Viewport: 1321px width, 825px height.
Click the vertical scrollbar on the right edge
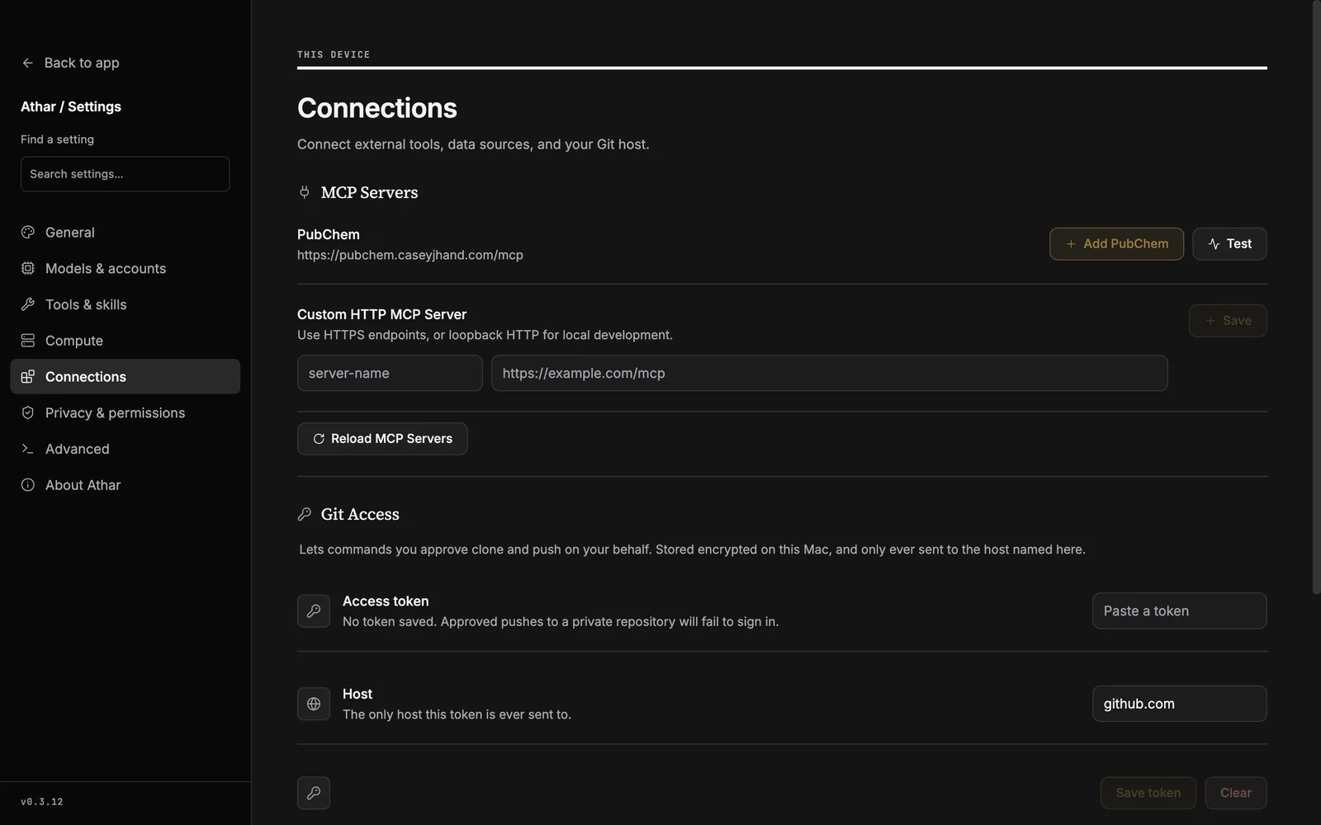click(x=1316, y=297)
